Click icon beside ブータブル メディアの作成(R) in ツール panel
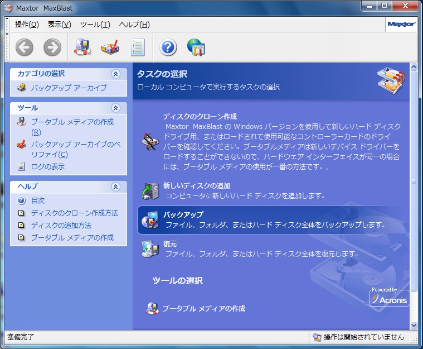Viewport: 423px width, 349px height. coord(21,122)
